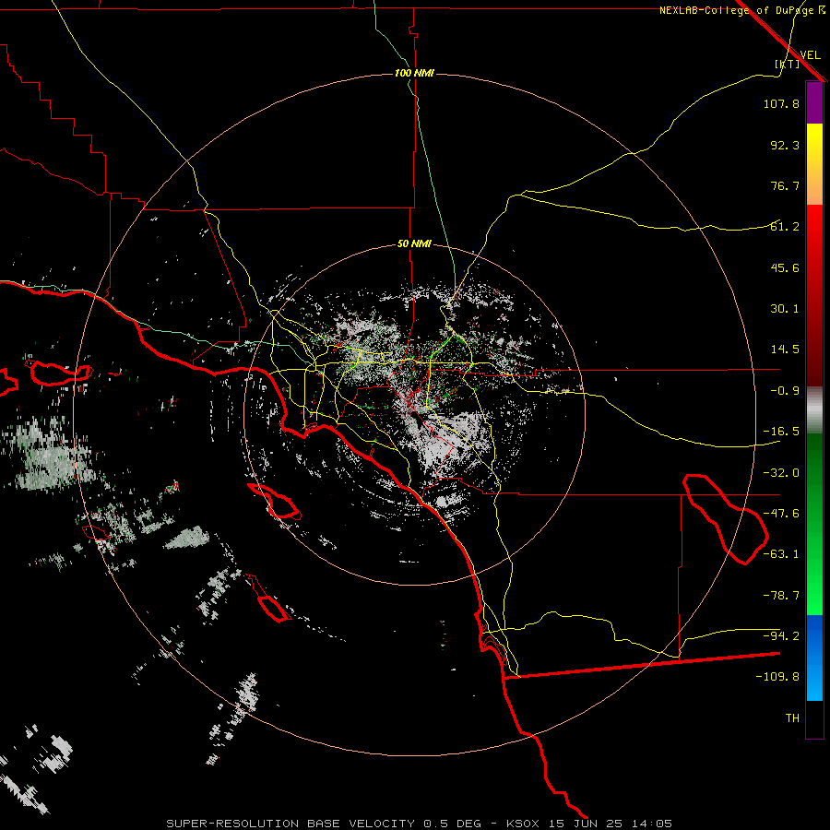Click the -94.2 velocity scale label
Viewport: 830px width, 830px height.
coord(781,636)
